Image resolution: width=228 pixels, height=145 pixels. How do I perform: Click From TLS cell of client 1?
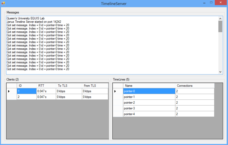95,91
